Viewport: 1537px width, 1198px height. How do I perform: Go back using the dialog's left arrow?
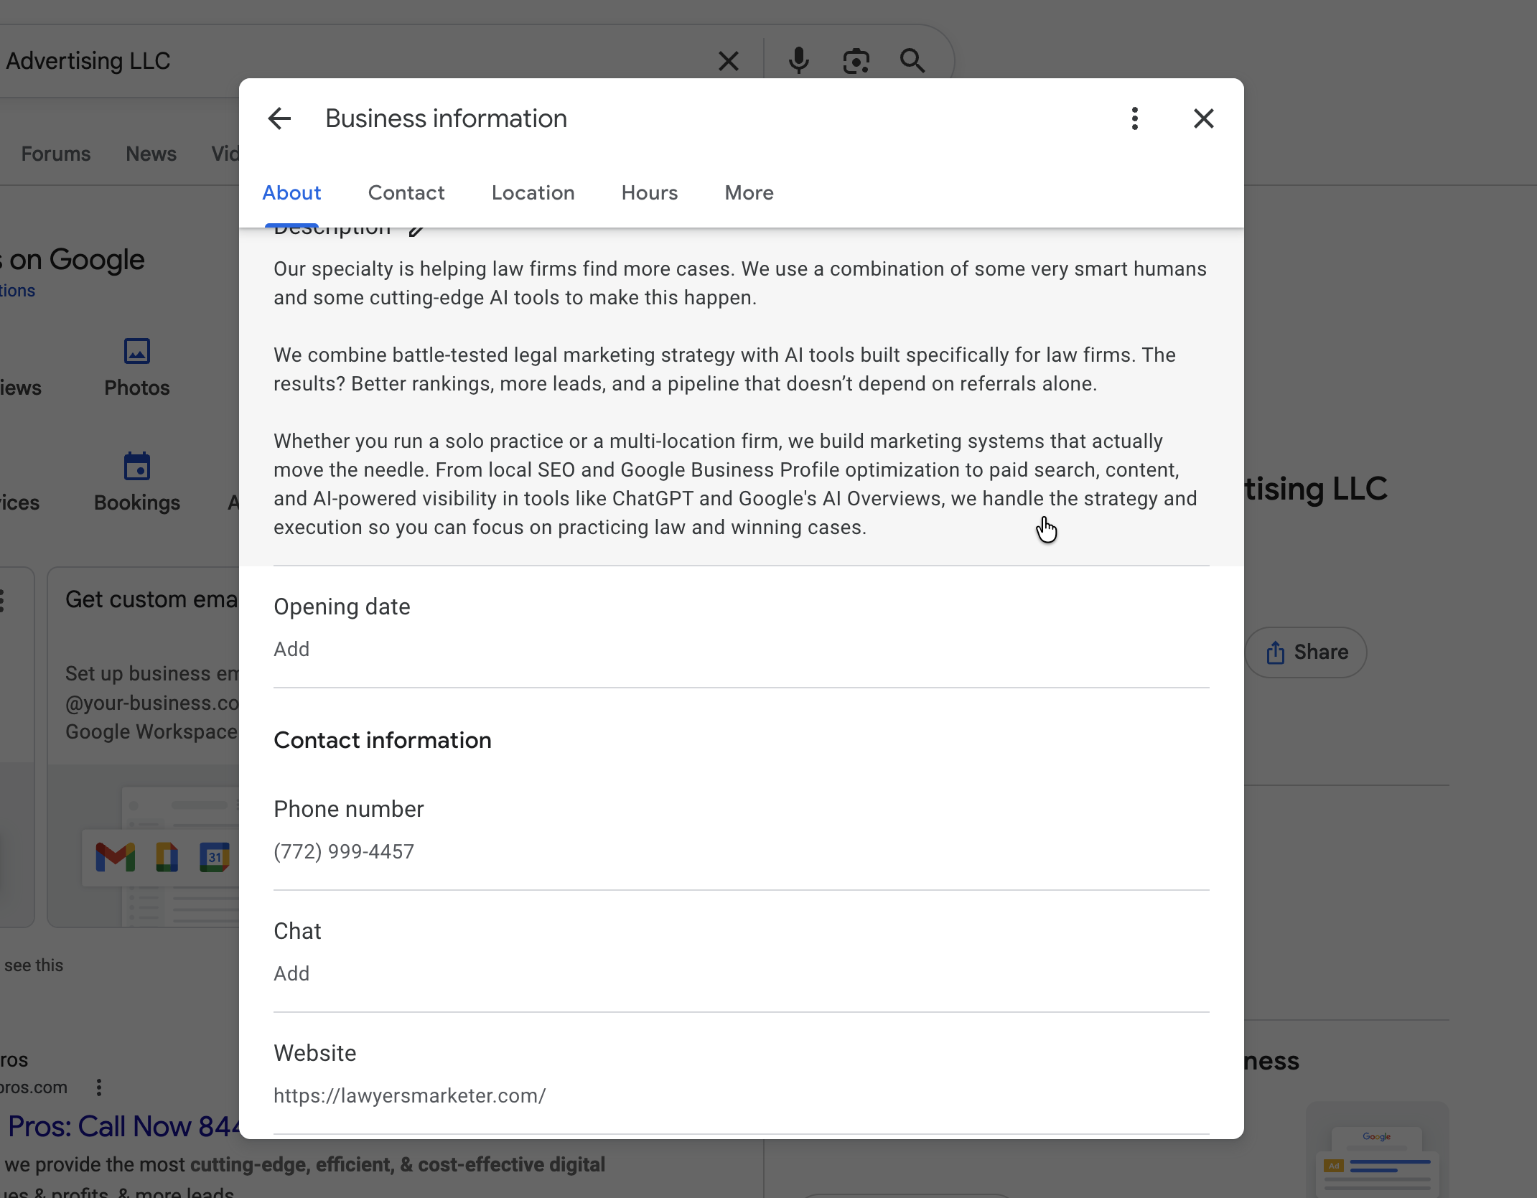click(279, 118)
